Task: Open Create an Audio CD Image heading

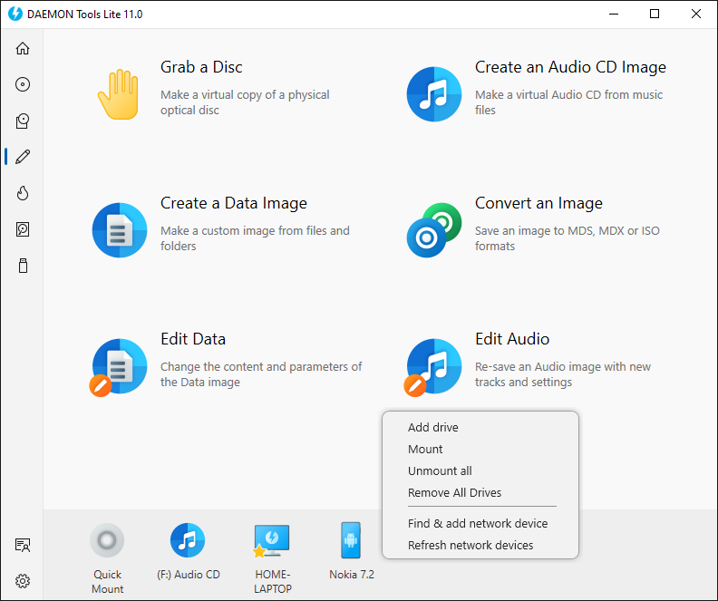Action: (x=570, y=67)
